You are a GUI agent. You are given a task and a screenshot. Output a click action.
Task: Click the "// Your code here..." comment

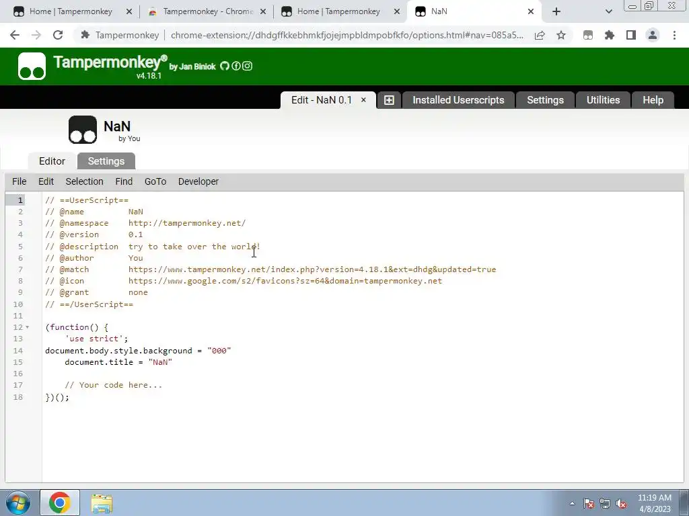[x=113, y=385]
